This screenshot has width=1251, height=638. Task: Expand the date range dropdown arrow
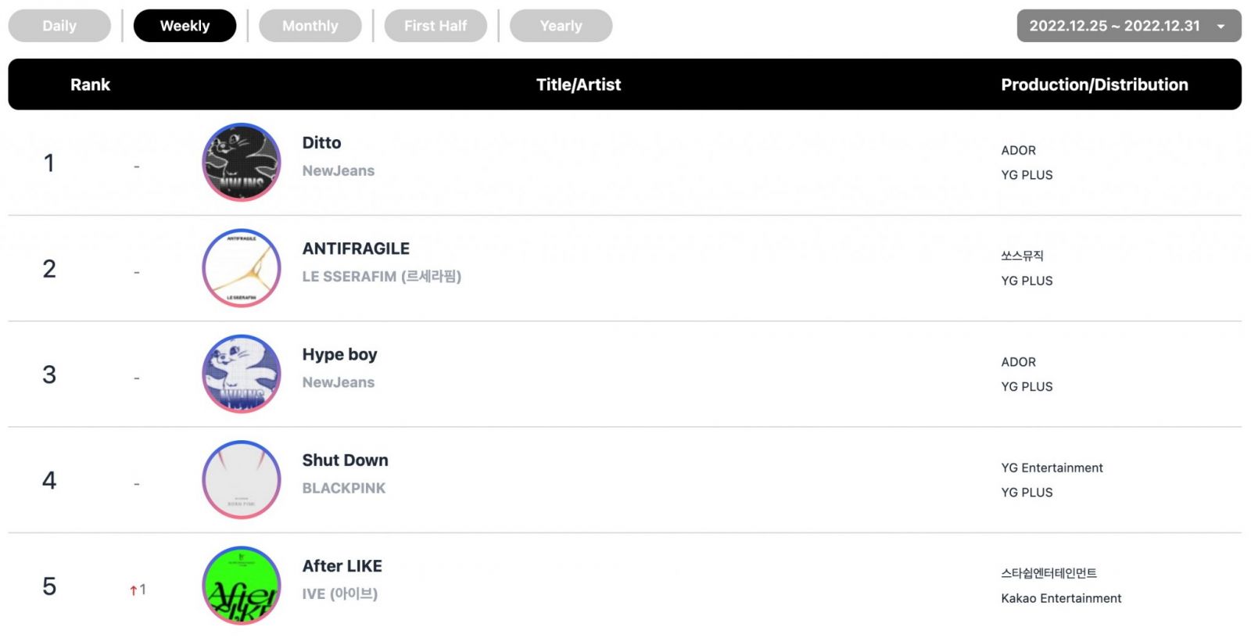[1221, 27]
